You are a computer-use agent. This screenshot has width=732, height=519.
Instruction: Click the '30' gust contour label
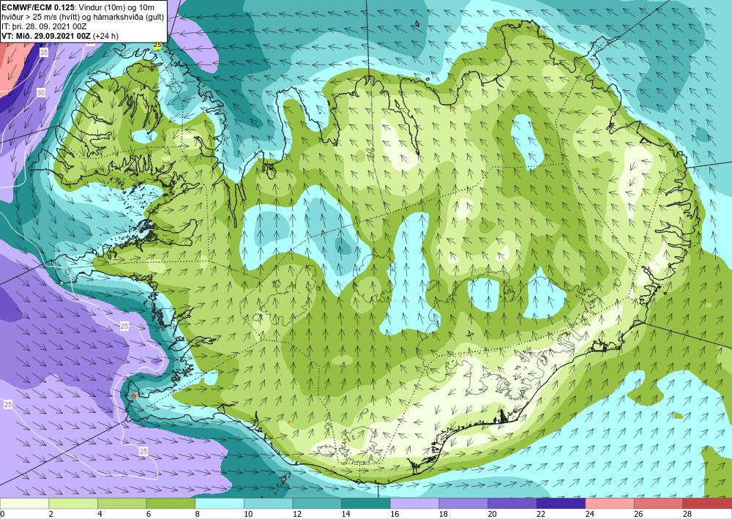point(41,93)
